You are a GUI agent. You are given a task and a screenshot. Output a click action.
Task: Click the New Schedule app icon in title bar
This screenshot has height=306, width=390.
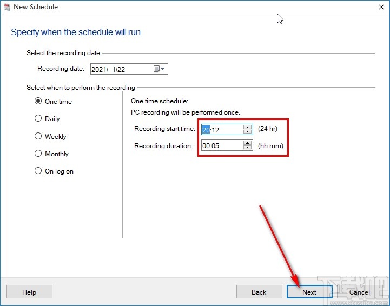[7, 7]
